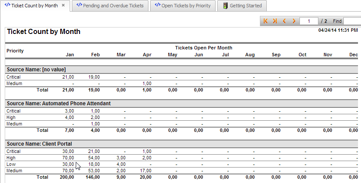Click the Source Name: Client Portal header
The height and width of the screenshot is (183, 361).
tap(39, 143)
